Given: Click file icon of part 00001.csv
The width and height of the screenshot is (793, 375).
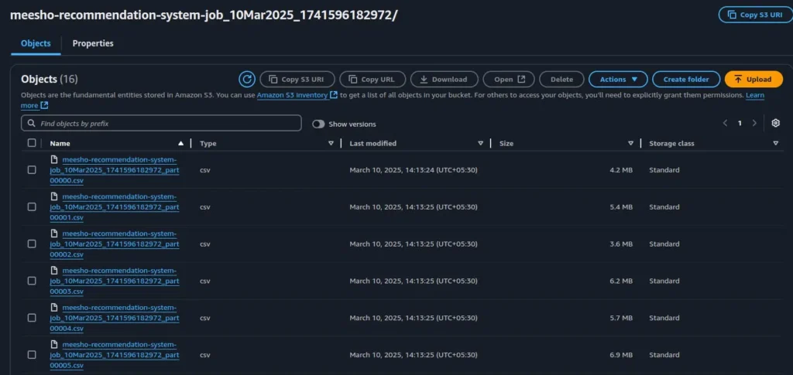Looking at the screenshot, I should pyautogui.click(x=54, y=196).
